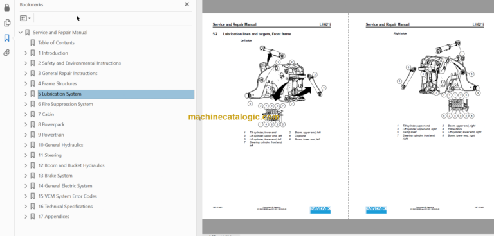Viewport: 494px width, 236px height.
Task: Click 'Right side' label on right page
Action: tap(400, 33)
